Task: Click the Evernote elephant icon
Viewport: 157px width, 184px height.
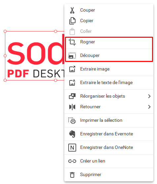Action: tap(72, 134)
